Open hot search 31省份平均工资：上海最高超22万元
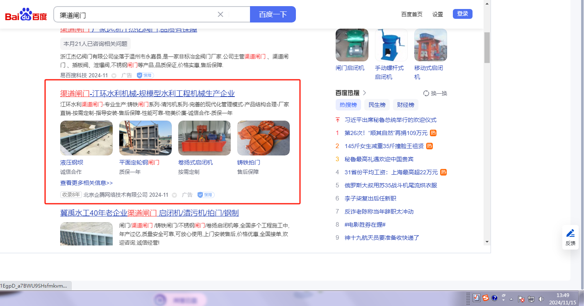Viewport: 584px width, 306px height. (x=391, y=172)
